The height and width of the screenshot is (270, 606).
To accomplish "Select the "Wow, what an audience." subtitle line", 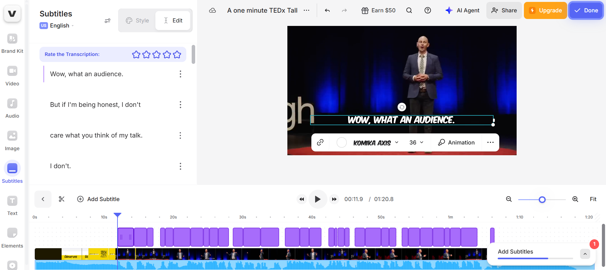I will click(87, 74).
